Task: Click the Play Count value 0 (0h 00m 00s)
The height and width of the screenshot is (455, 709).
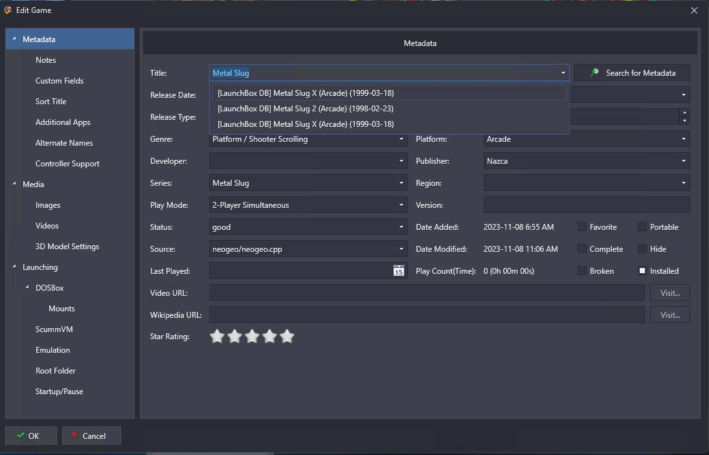Action: [x=509, y=271]
